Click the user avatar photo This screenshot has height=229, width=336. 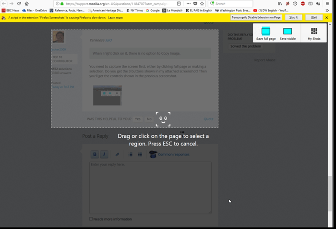58,37
